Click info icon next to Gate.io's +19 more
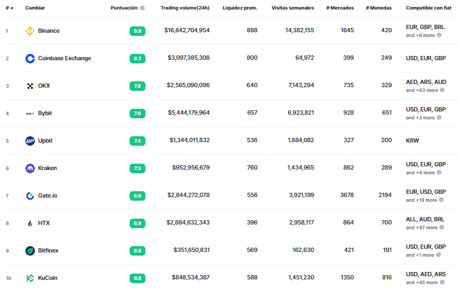 441,200
